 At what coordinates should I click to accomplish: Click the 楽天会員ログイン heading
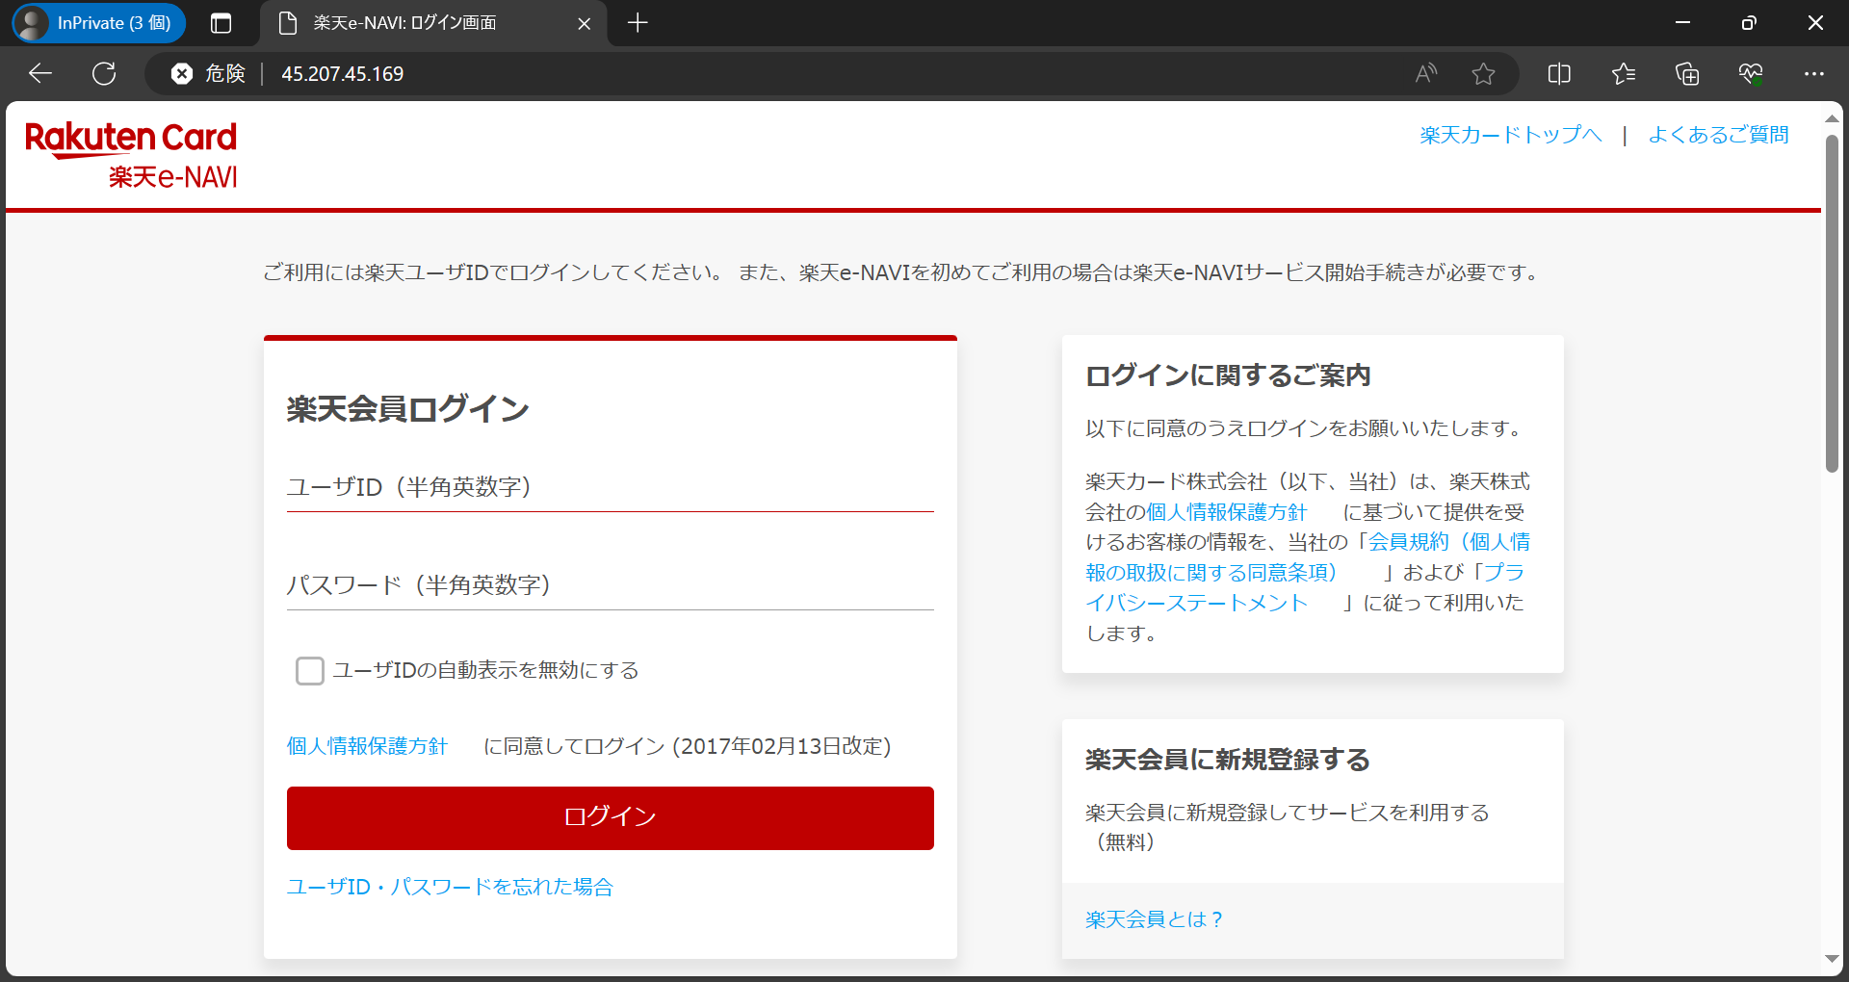pos(408,409)
